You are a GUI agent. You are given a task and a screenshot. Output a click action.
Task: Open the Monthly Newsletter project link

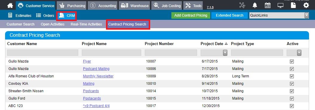(x=98, y=76)
